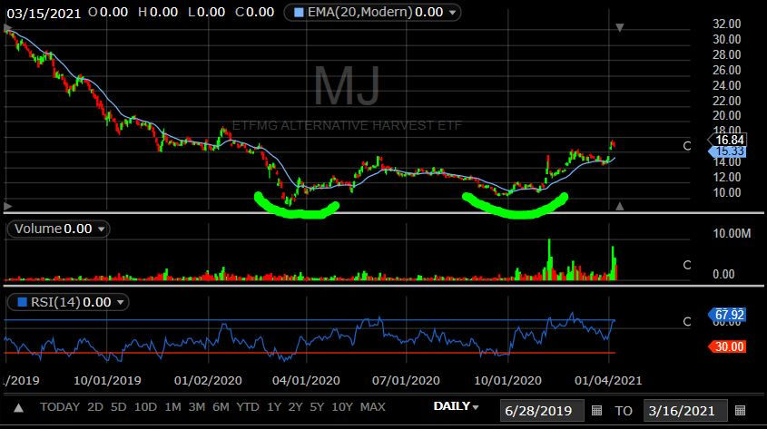Image resolution: width=767 pixels, height=429 pixels.
Task: Open the DAILY frequency dropdown
Action: pos(456,406)
